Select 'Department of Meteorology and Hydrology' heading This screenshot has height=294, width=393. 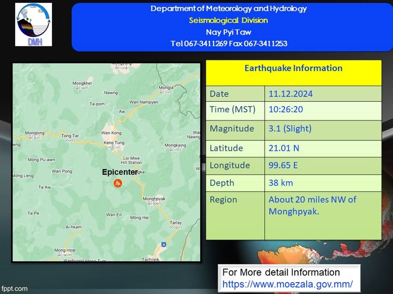click(x=229, y=9)
